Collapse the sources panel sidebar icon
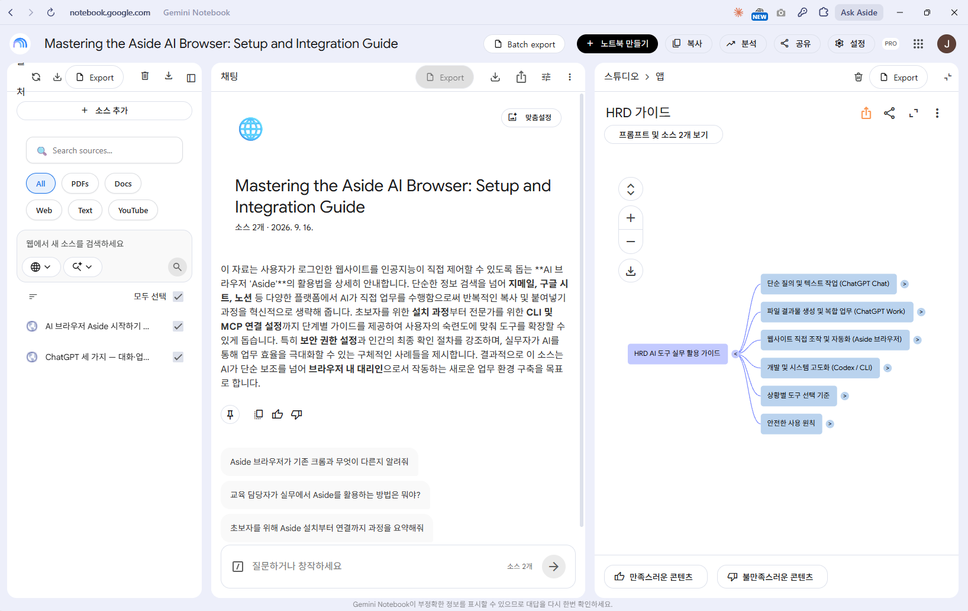Image resolution: width=968 pixels, height=611 pixels. coord(191,78)
